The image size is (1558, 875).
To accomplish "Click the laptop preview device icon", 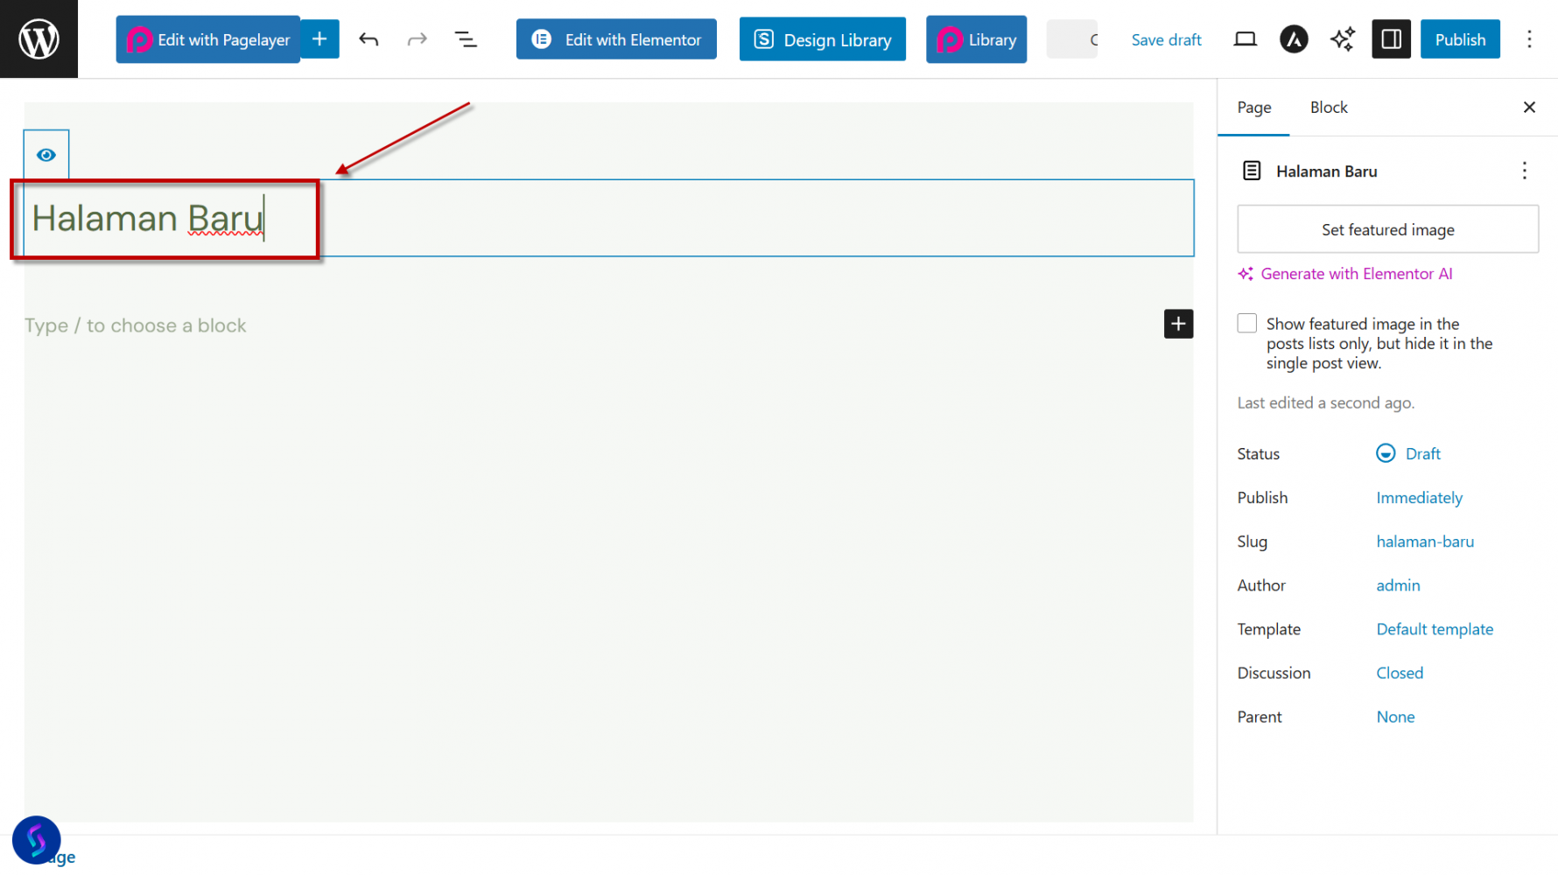I will tap(1245, 39).
